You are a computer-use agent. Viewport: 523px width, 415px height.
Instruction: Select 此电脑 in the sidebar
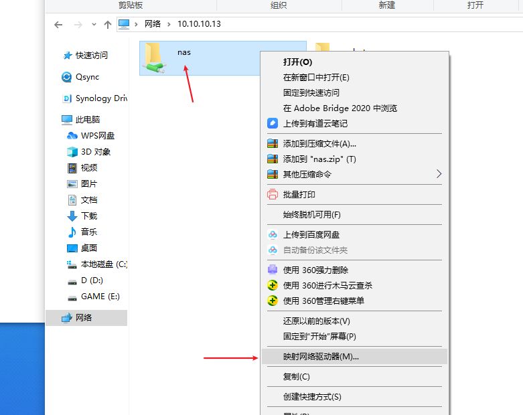click(88, 120)
